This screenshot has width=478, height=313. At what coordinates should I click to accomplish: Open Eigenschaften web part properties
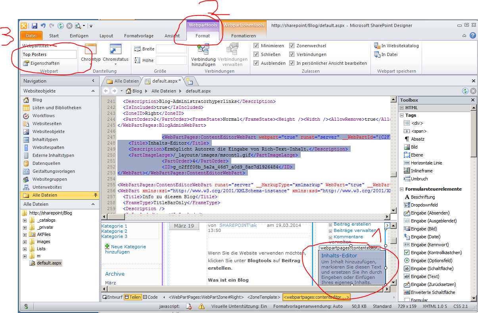point(41,63)
